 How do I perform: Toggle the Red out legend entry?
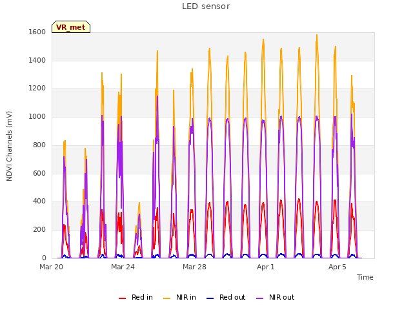pos(226,297)
